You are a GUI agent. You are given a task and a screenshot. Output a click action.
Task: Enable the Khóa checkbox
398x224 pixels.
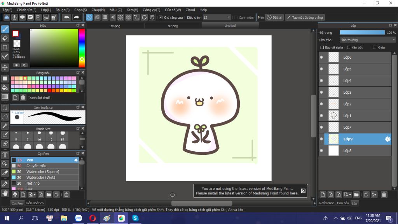point(374,47)
